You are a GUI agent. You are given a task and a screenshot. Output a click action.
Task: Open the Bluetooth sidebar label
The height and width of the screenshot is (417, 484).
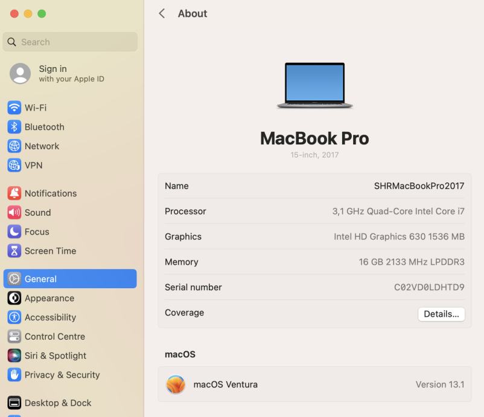(45, 127)
